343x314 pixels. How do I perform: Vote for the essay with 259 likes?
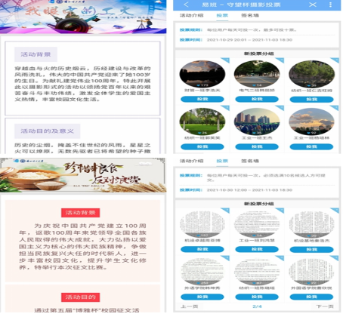202,297
